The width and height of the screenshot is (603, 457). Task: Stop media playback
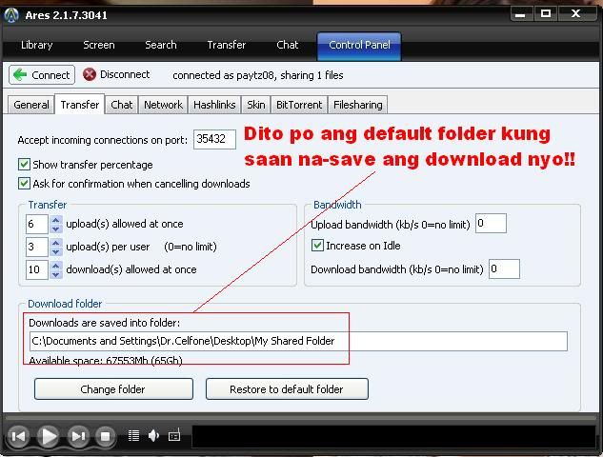pyautogui.click(x=105, y=436)
